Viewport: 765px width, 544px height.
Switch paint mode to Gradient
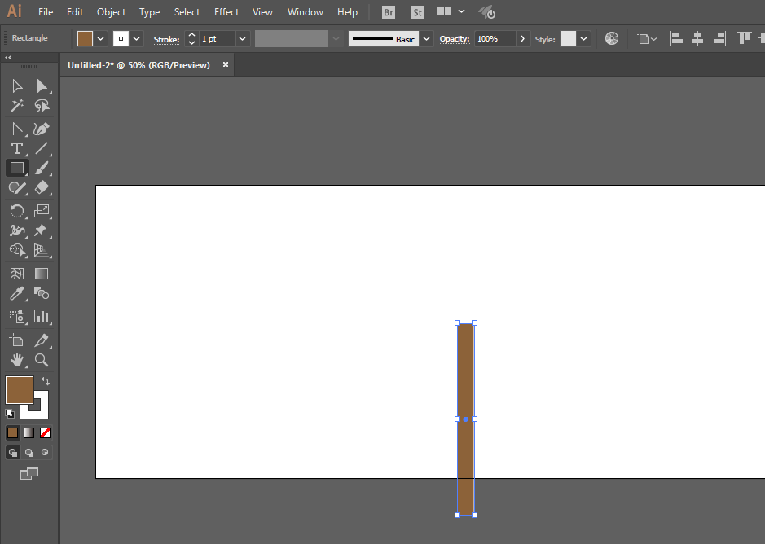29,432
